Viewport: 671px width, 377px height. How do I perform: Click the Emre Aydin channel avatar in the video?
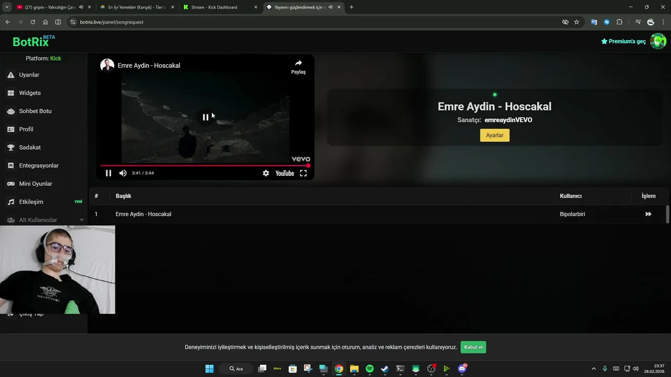point(107,65)
